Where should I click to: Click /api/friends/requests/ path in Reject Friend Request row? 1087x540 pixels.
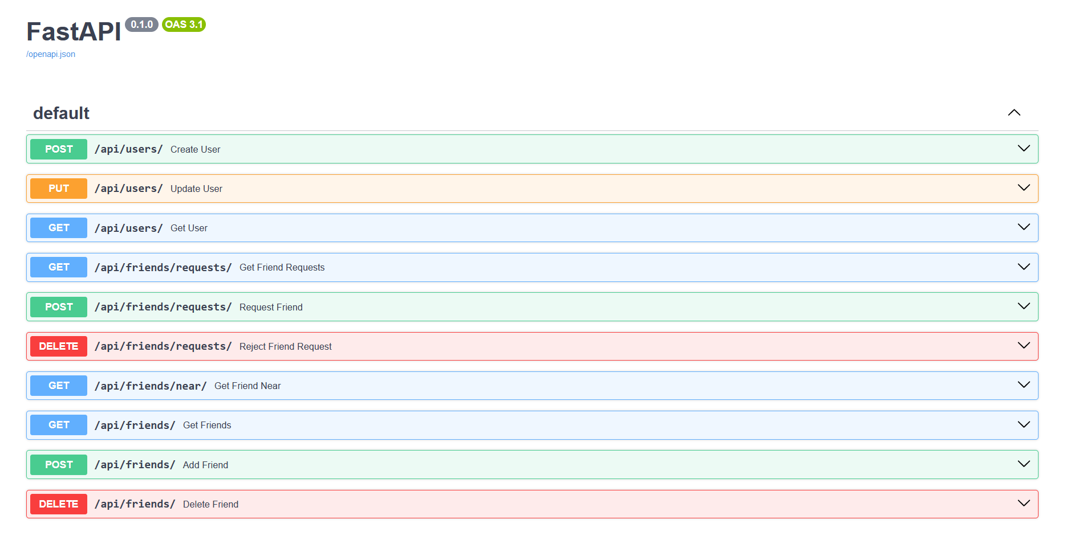click(x=163, y=346)
